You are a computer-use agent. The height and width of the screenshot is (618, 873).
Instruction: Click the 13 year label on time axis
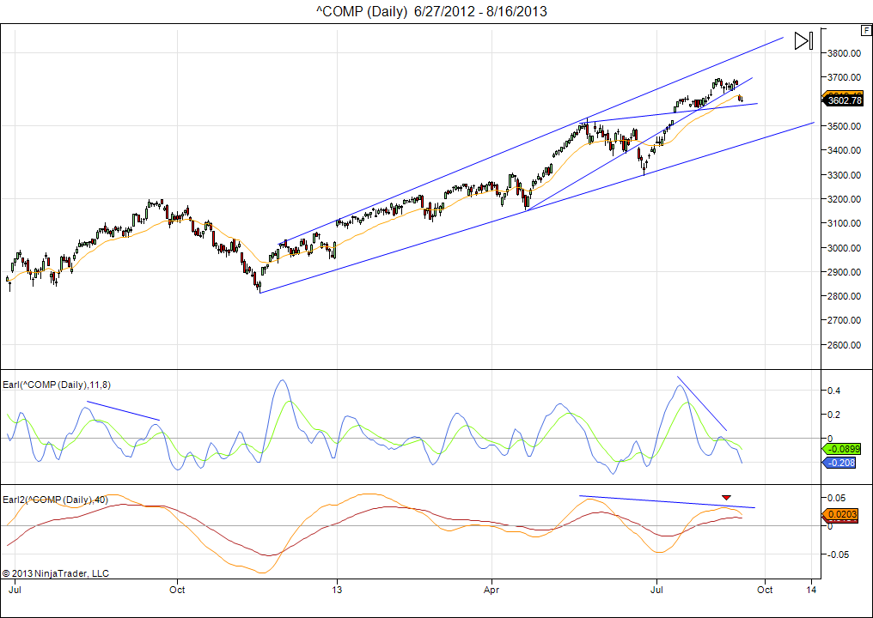[x=337, y=590]
